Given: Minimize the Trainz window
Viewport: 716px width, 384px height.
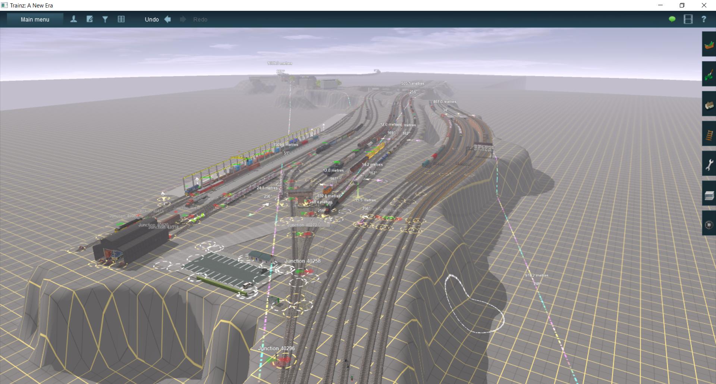Looking at the screenshot, I should point(660,5).
